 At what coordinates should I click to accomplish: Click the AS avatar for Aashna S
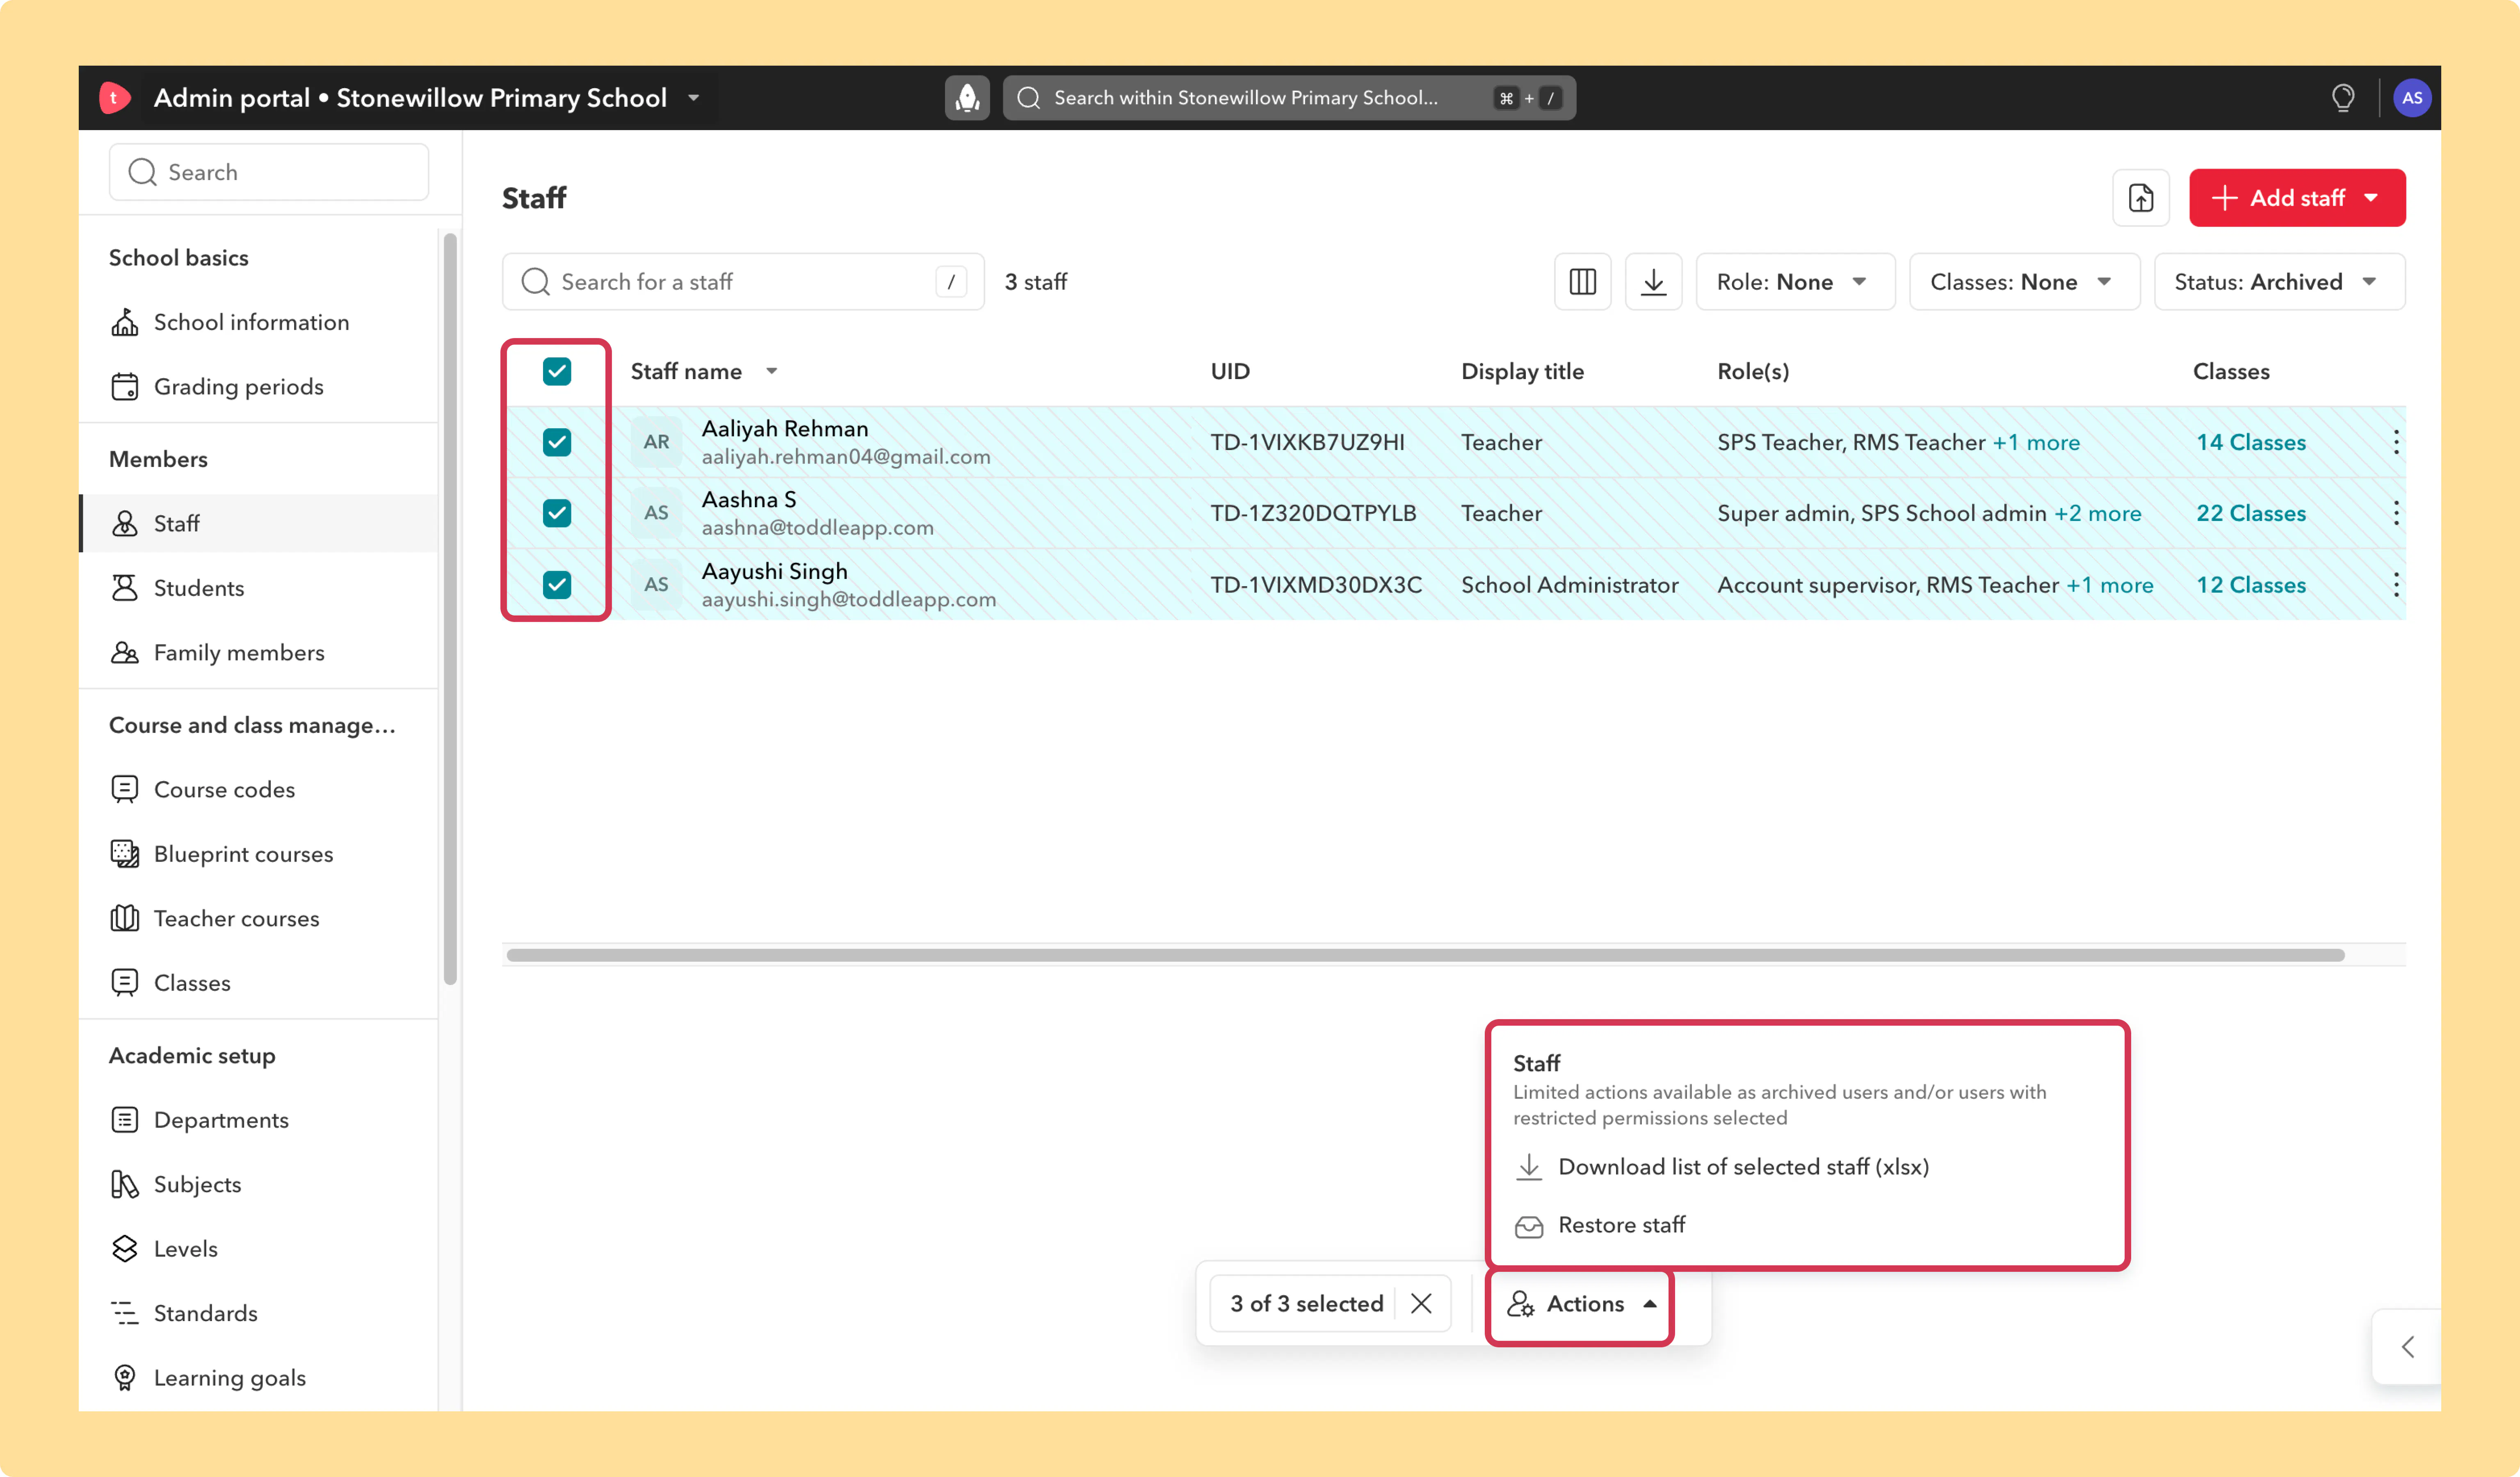point(656,513)
